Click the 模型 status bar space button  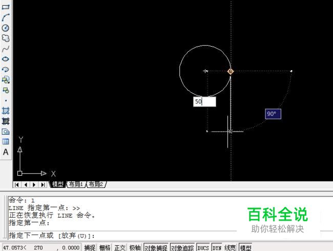tap(245, 247)
